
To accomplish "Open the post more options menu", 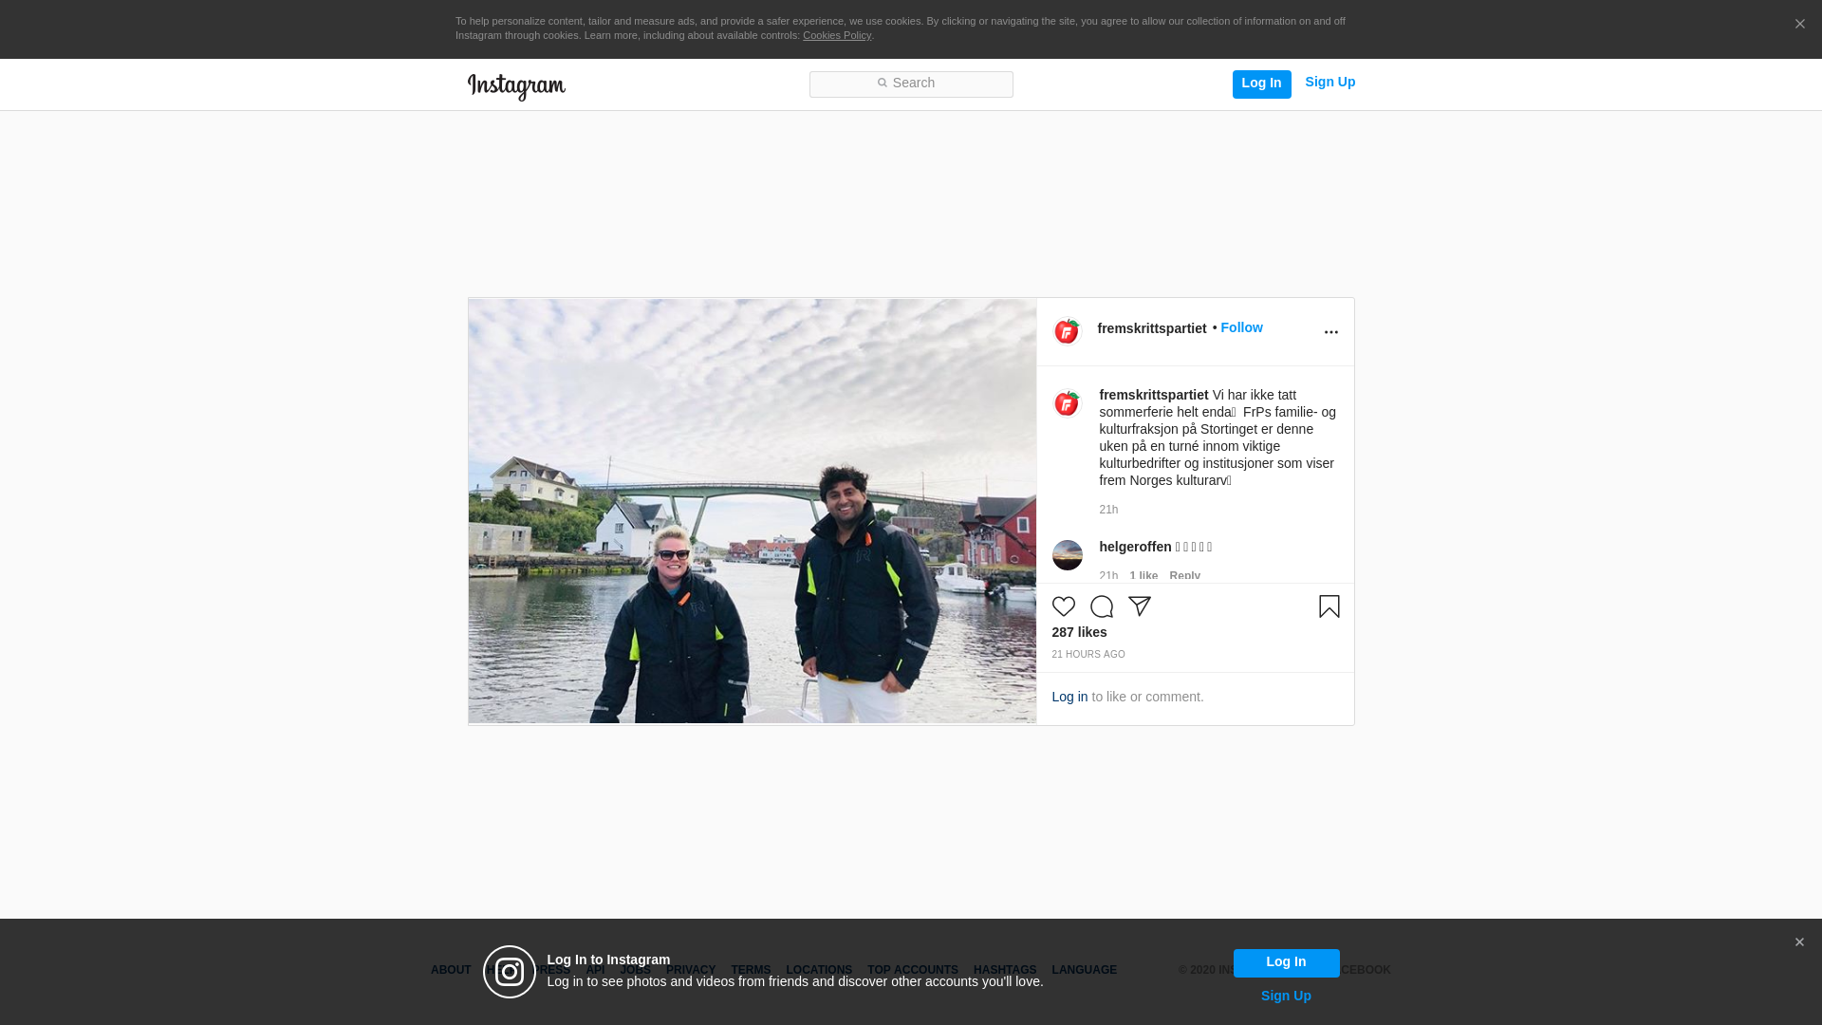I will click(x=1330, y=332).
